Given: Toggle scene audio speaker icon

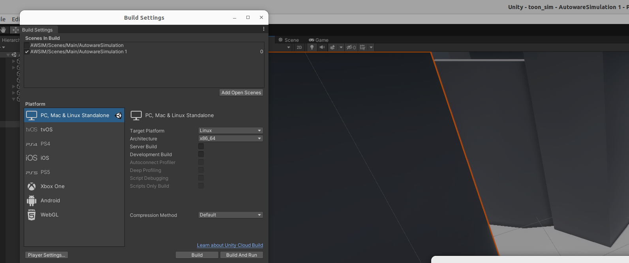Looking at the screenshot, I should 322,47.
